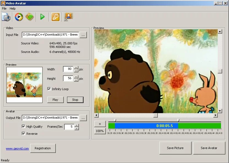Click the 100% zoom button

click(x=100, y=131)
